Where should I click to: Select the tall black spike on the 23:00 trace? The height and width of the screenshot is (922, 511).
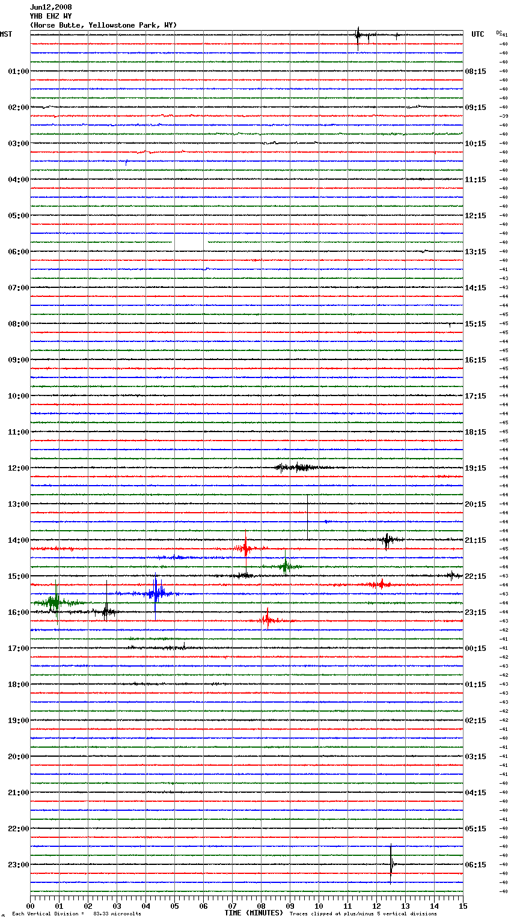coord(391,864)
